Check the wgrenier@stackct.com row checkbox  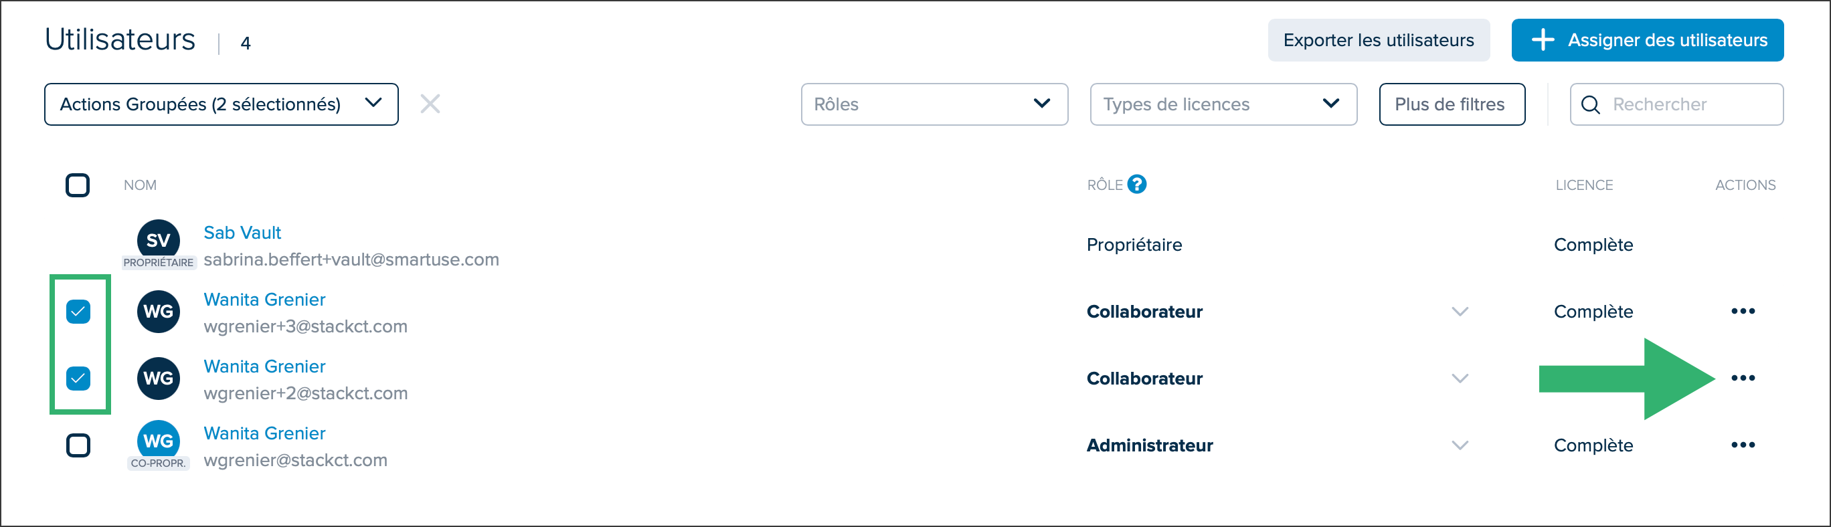click(78, 445)
